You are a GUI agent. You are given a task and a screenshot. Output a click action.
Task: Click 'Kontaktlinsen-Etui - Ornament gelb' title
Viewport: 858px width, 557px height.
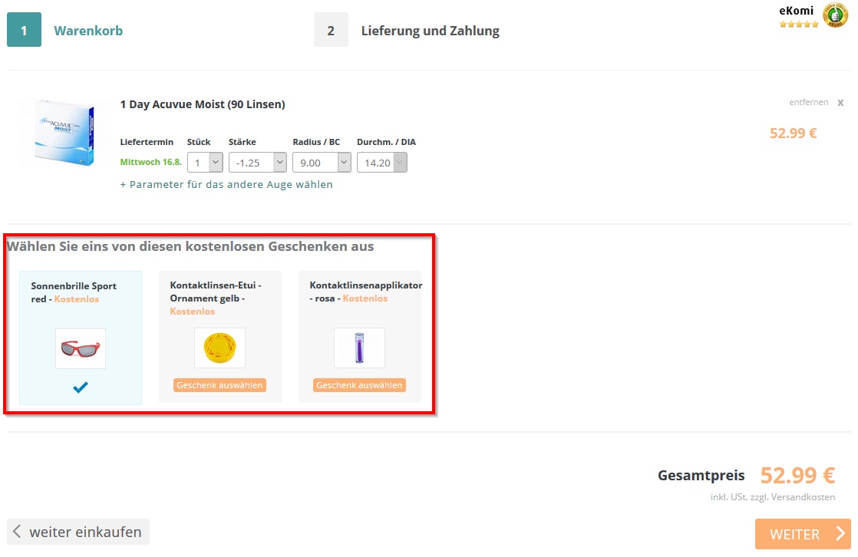(x=215, y=292)
